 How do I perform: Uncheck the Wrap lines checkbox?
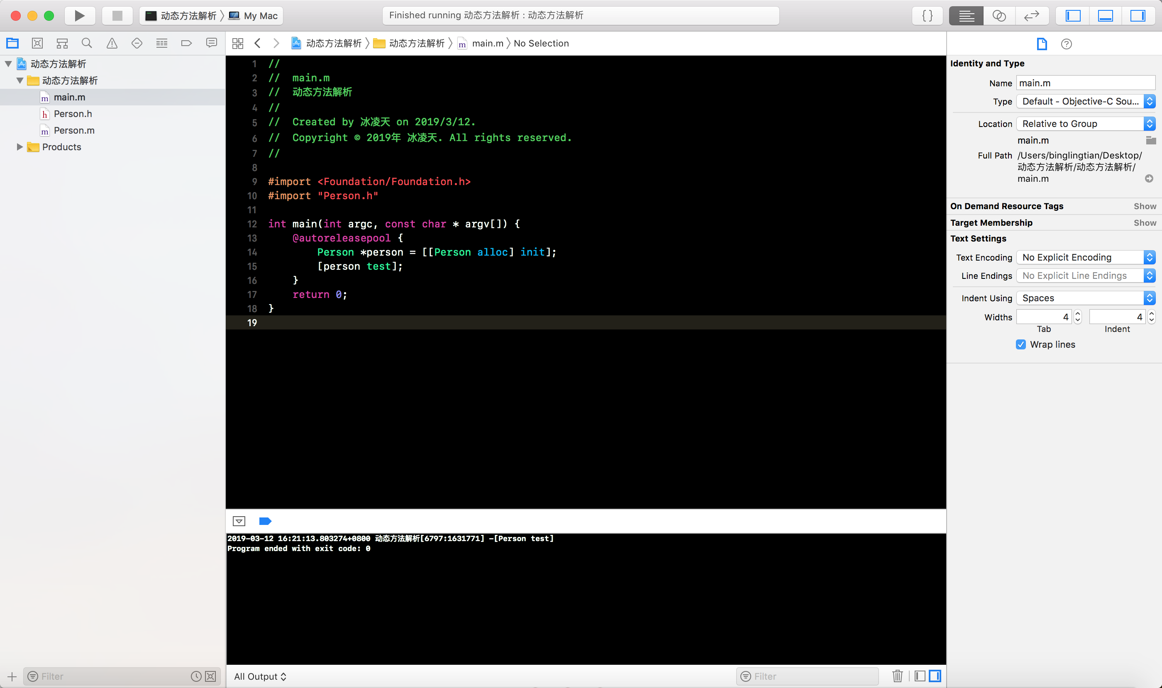click(x=1020, y=344)
